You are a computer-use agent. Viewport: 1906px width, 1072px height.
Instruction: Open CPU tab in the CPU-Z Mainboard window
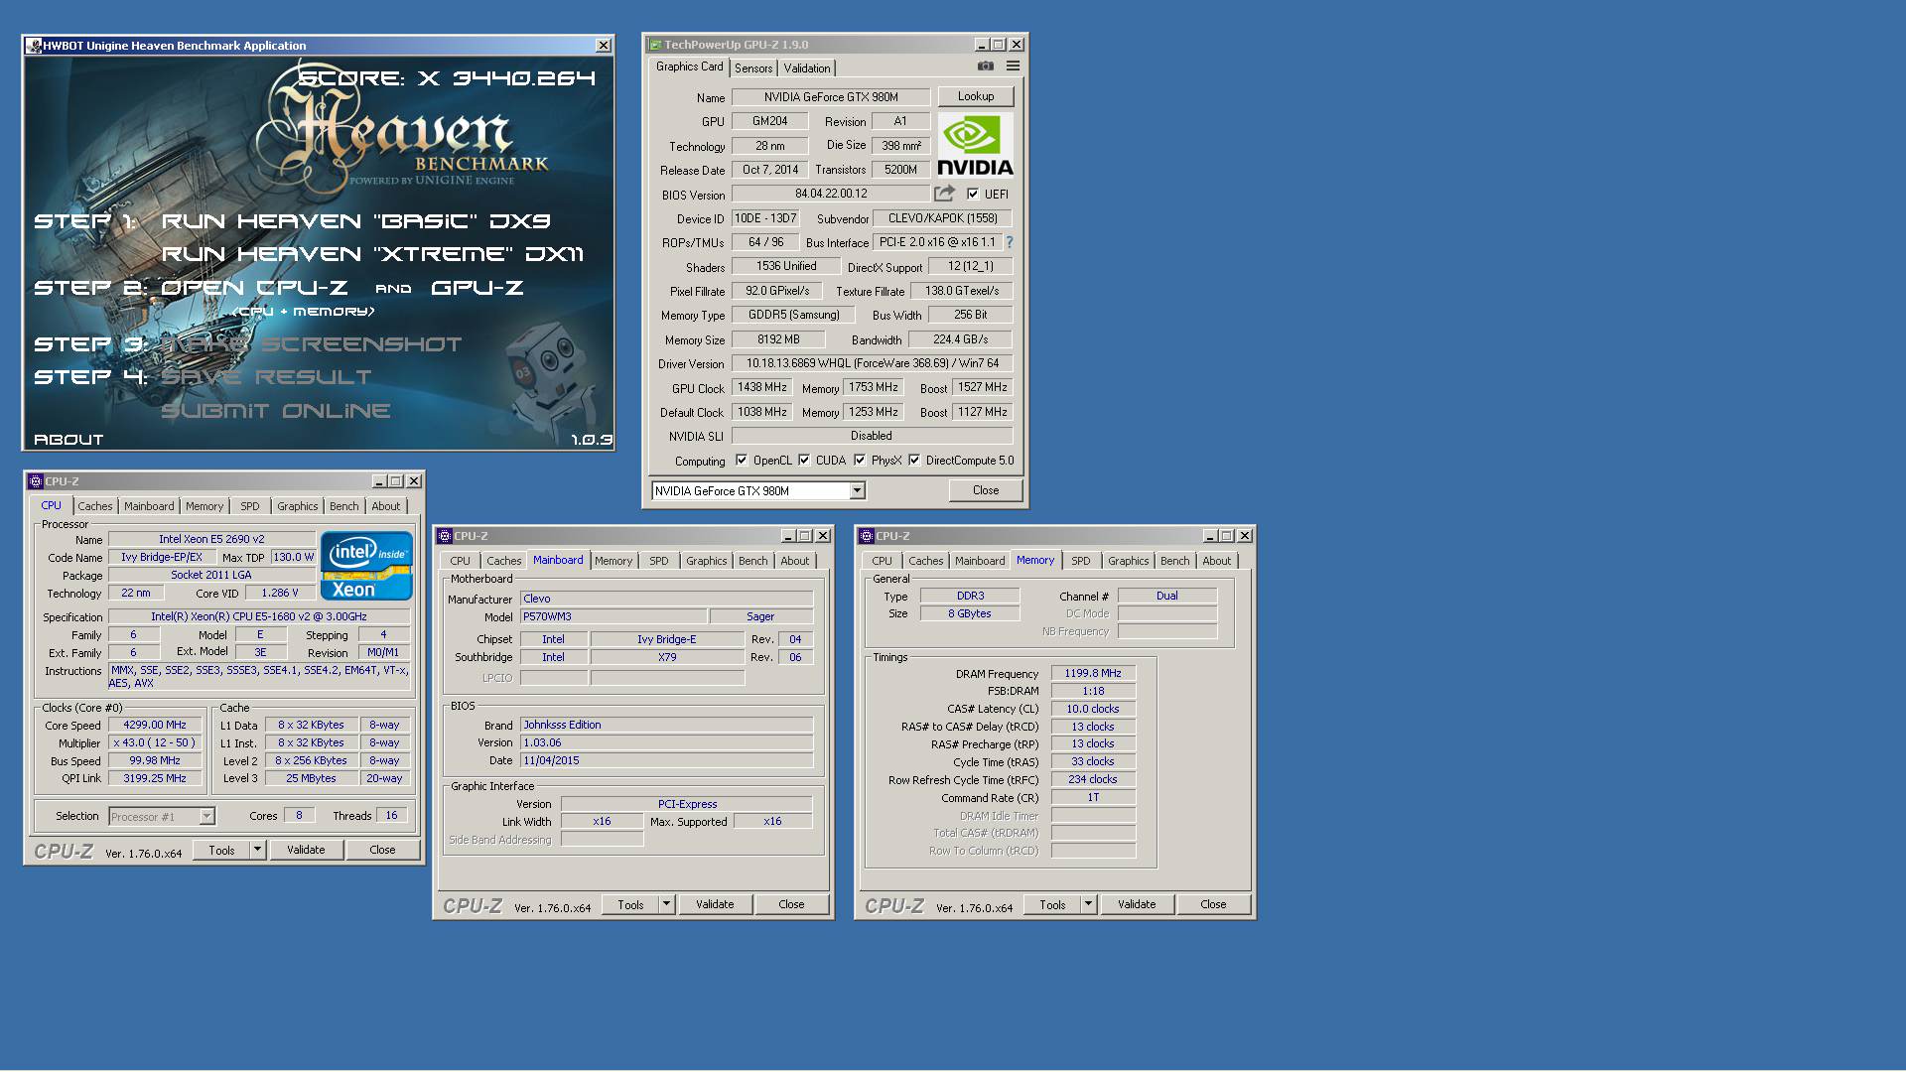pos(461,561)
